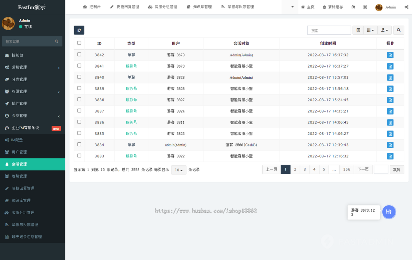Toggle the detail view icon next to search
Image resolution: width=412 pixels, height=260 pixels.
358,30
